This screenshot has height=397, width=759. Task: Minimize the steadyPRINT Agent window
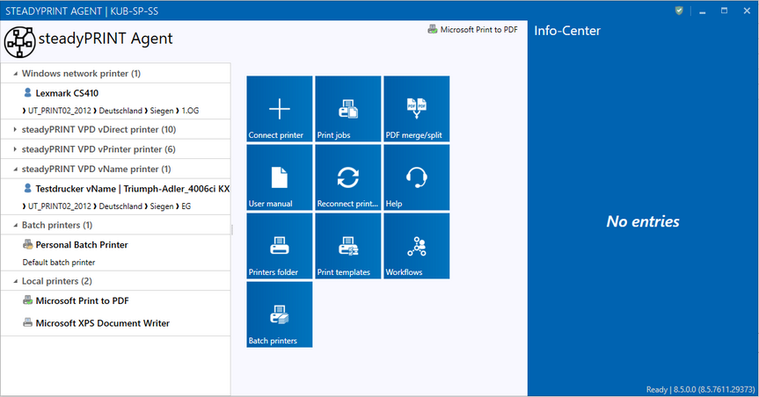point(702,11)
